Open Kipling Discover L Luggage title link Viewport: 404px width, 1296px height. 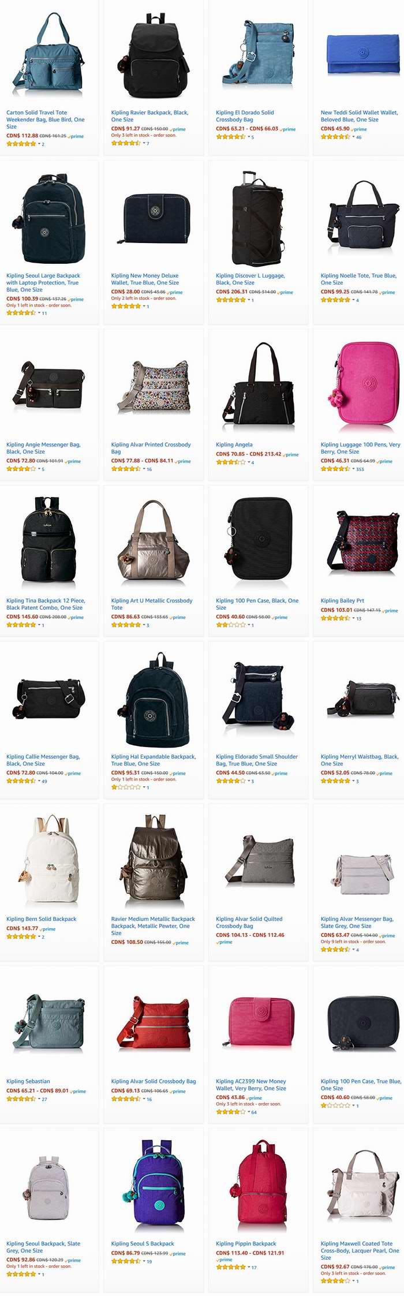(x=250, y=279)
